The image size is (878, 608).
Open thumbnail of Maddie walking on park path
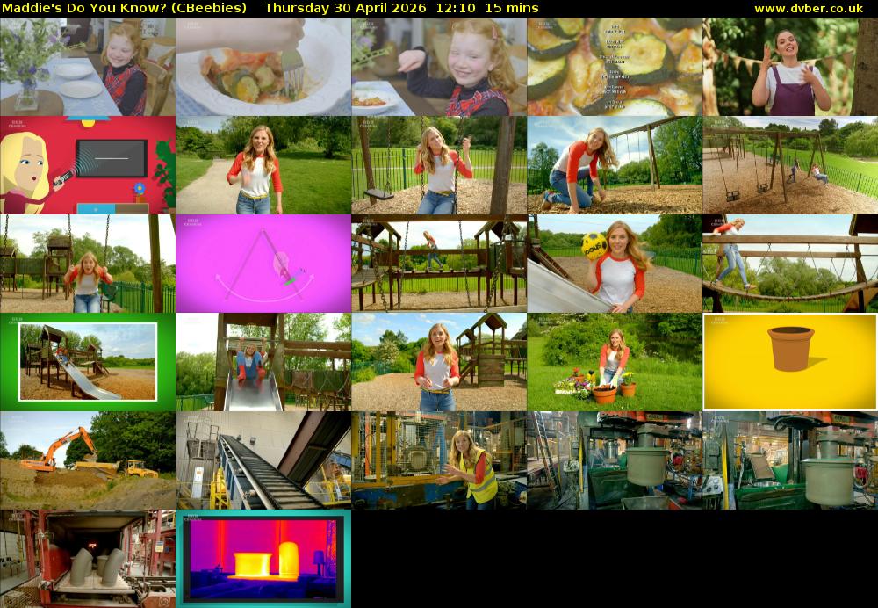click(x=263, y=165)
